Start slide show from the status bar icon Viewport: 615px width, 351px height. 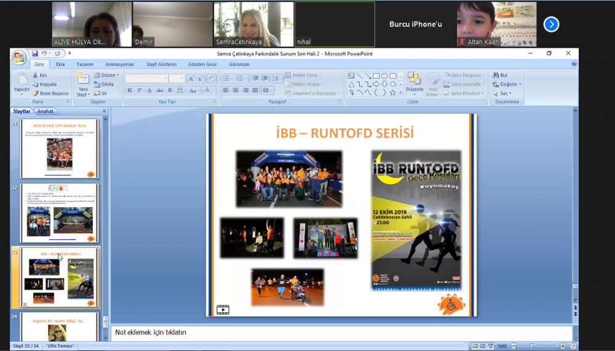491,346
